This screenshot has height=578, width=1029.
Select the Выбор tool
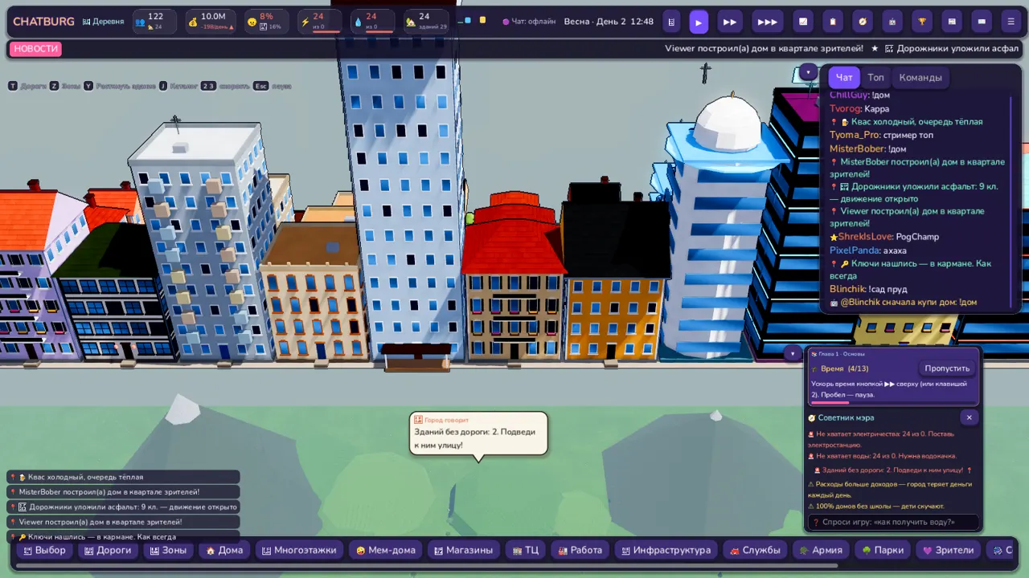click(x=44, y=551)
